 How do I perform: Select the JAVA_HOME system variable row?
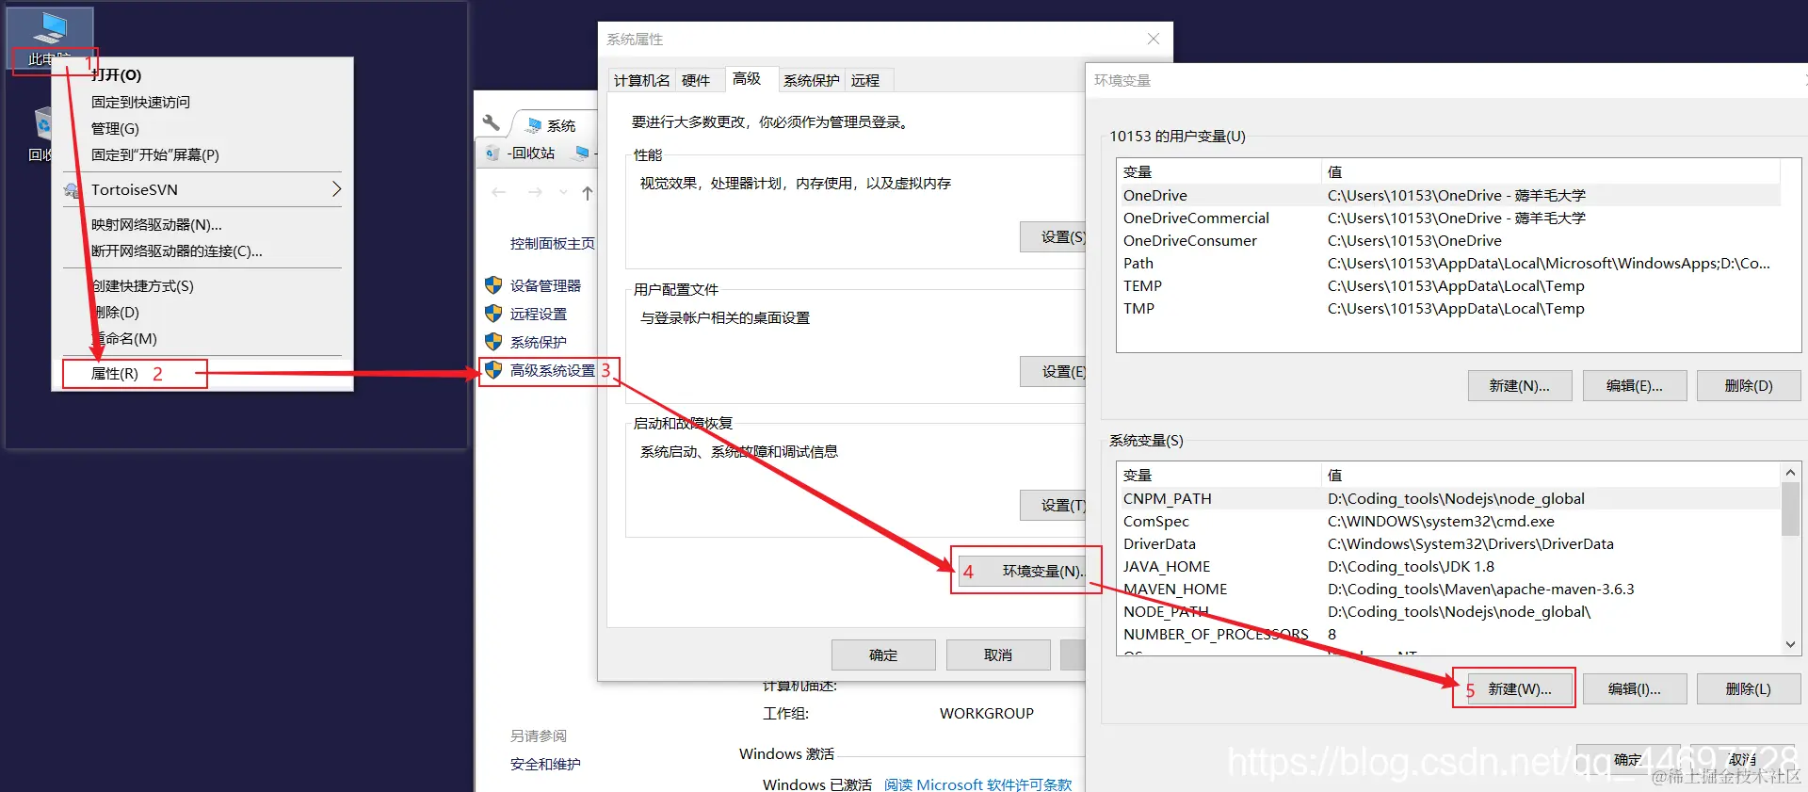pos(1449,566)
